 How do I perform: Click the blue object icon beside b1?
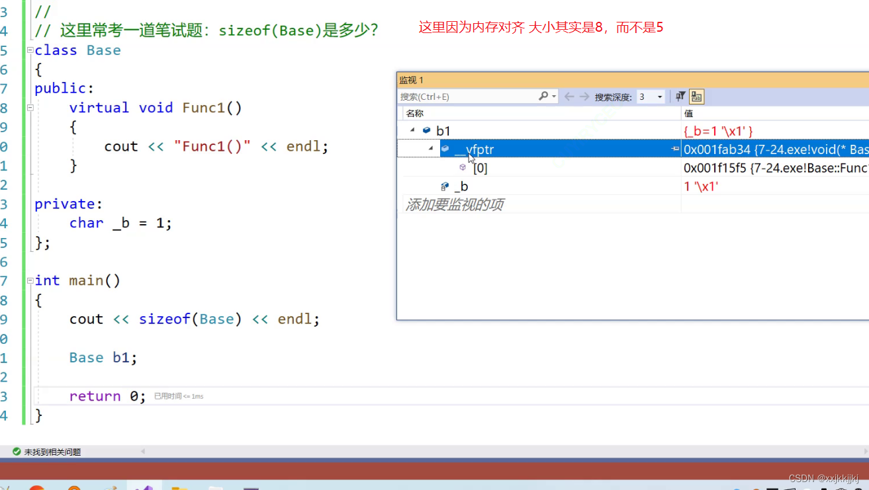click(x=427, y=131)
